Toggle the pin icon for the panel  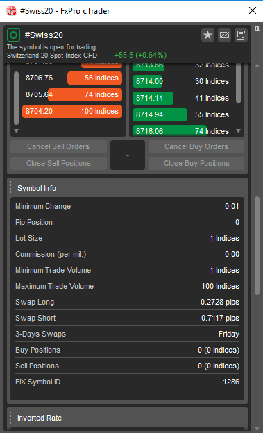[257, 30]
